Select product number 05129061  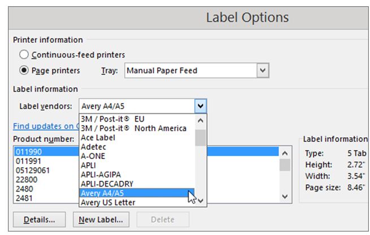(146, 170)
